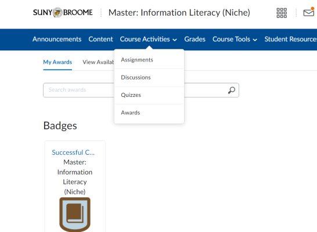Open Content from the navigation bar
The height and width of the screenshot is (232, 317).
pos(100,39)
